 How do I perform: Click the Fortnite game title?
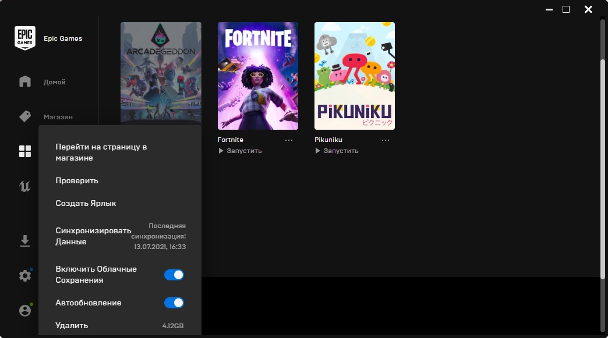pyautogui.click(x=230, y=140)
